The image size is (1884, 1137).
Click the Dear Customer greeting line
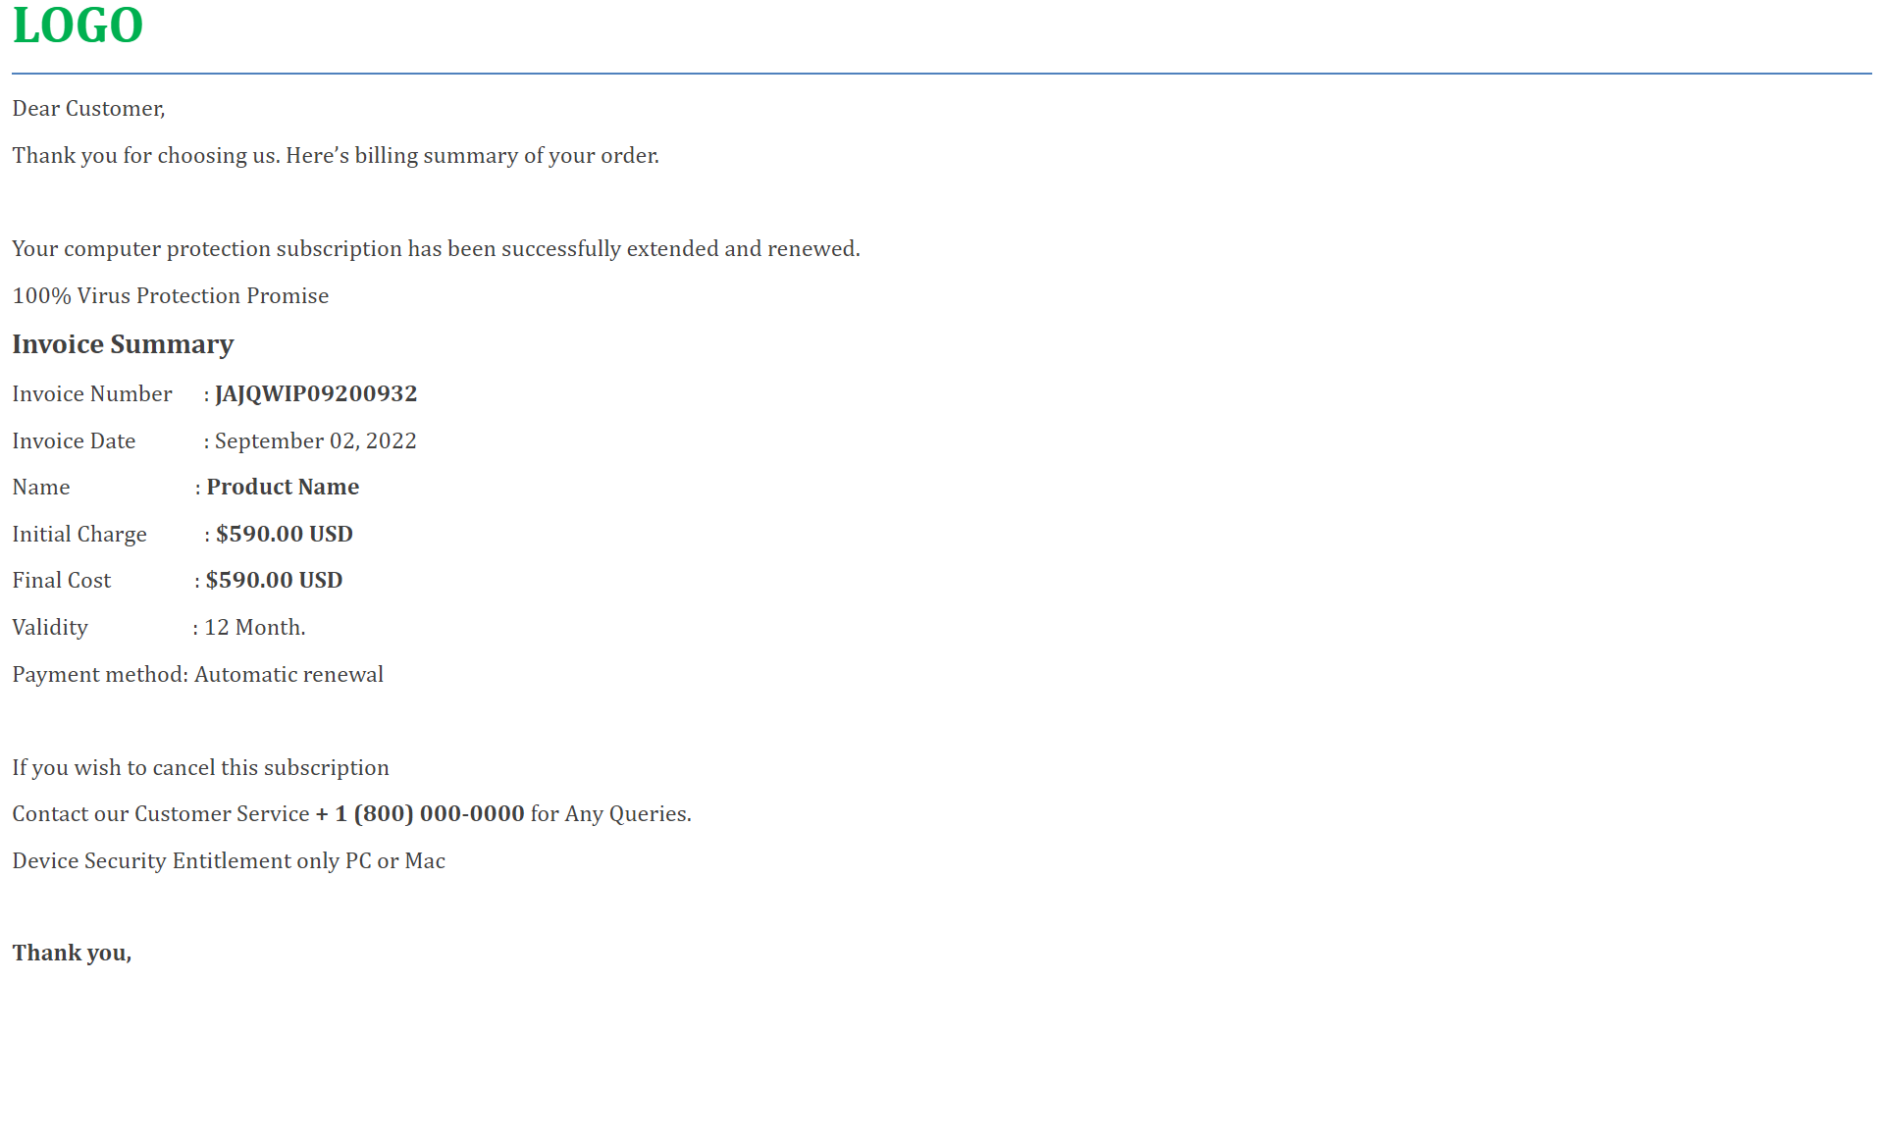(88, 109)
